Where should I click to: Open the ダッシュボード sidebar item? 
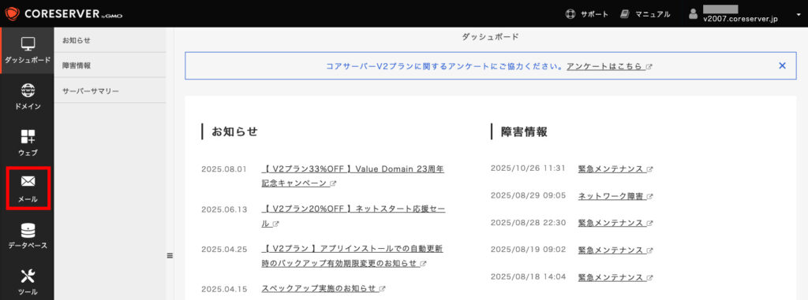[x=28, y=50]
